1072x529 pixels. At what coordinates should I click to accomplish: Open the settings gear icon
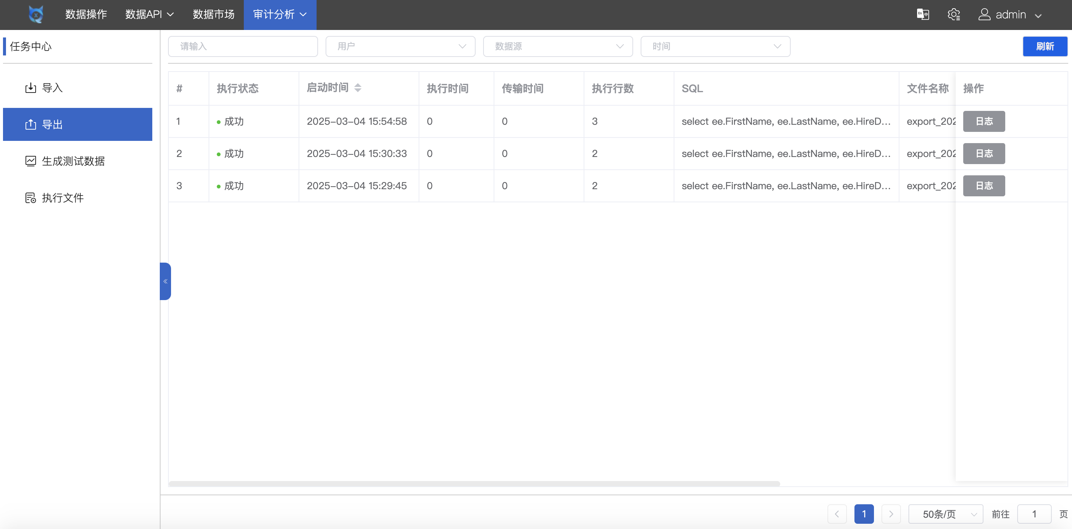tap(953, 15)
